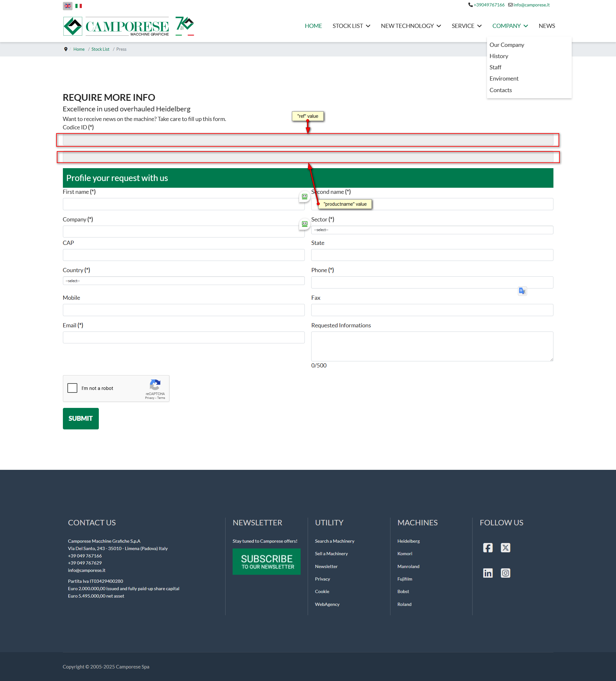This screenshot has height=681, width=616.
Task: Click the LinkedIn icon in footer
Action: coord(488,573)
